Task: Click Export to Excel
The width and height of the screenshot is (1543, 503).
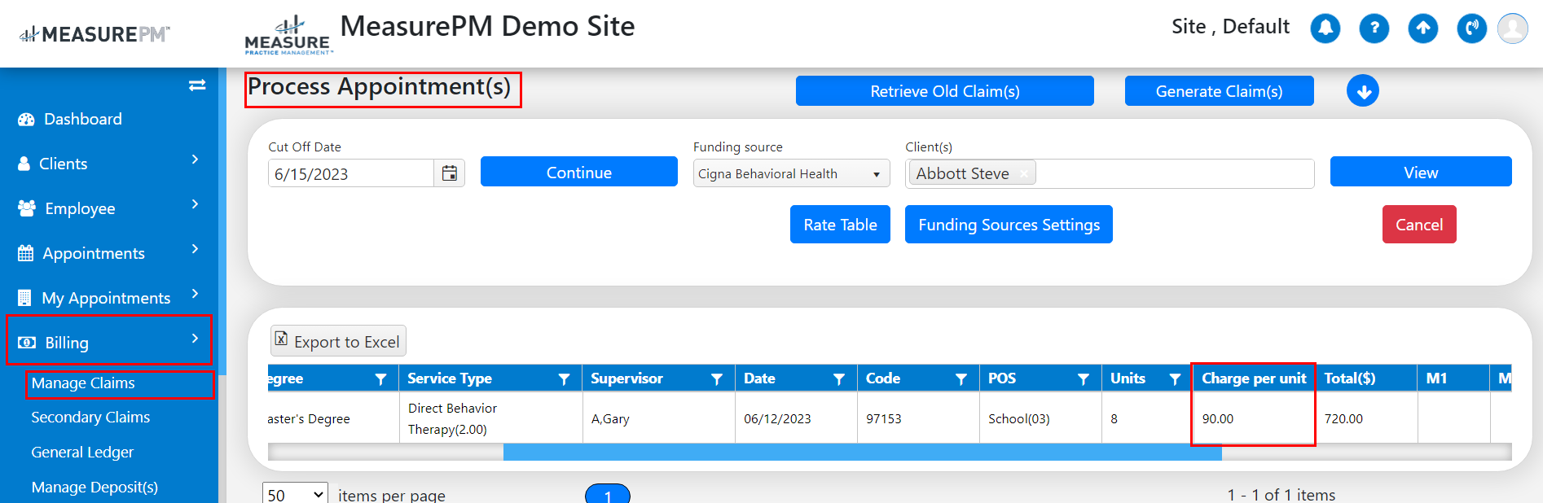Action: [338, 341]
